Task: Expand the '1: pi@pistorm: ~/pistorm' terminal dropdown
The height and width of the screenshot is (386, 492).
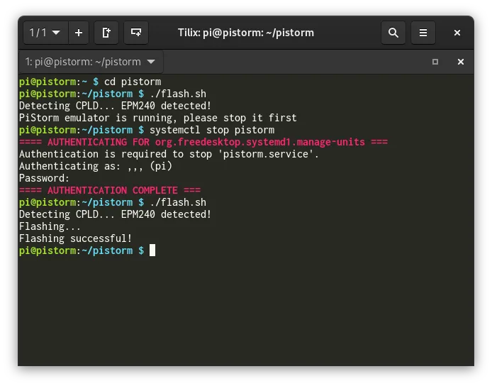Action: [91, 62]
